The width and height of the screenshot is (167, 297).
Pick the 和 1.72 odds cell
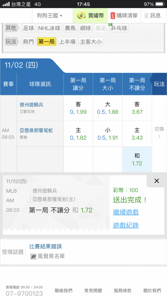[137, 159]
